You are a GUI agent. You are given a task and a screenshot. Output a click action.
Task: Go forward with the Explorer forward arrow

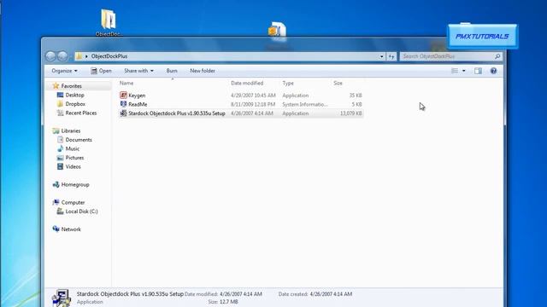point(62,56)
